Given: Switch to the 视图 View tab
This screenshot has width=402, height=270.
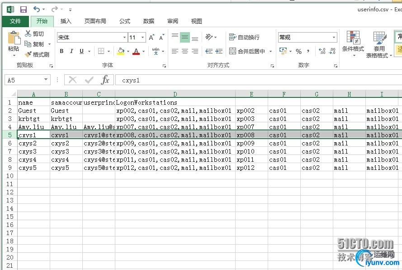Looking at the screenshot, I should pyautogui.click(x=197, y=21).
